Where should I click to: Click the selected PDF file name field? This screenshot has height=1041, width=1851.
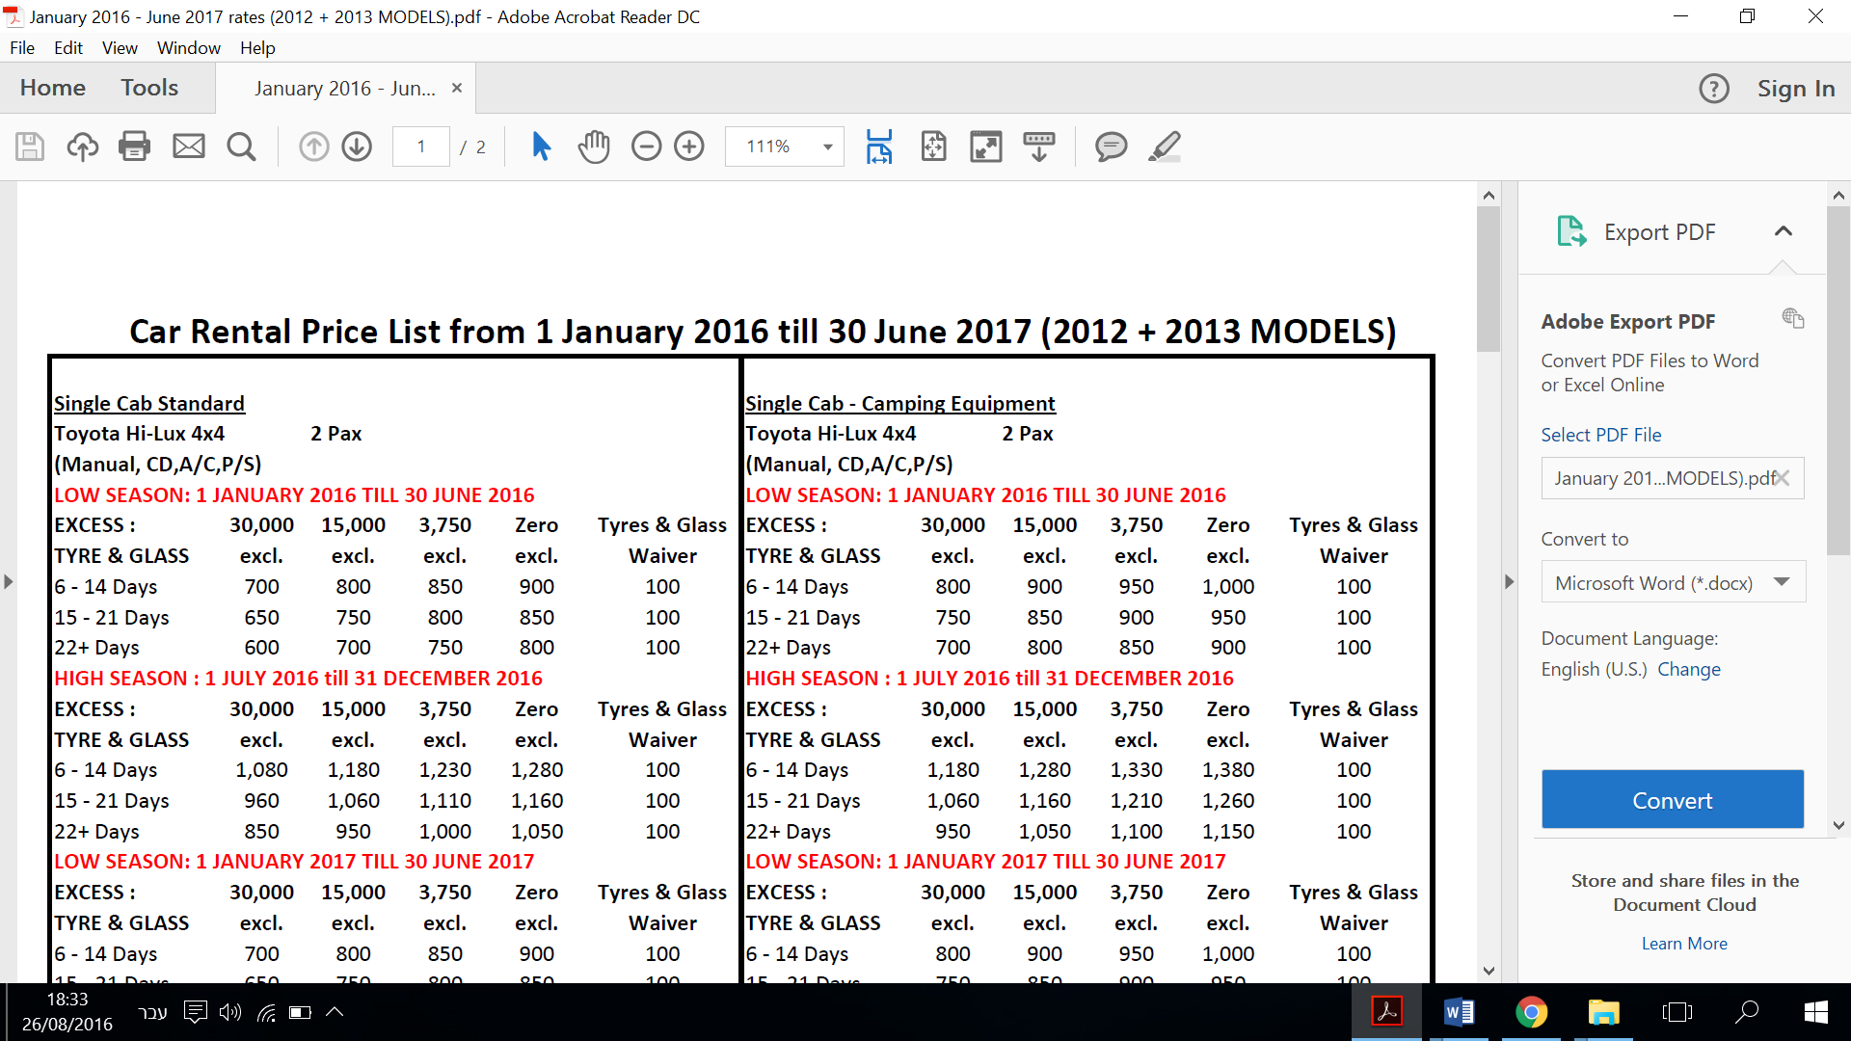tap(1673, 478)
